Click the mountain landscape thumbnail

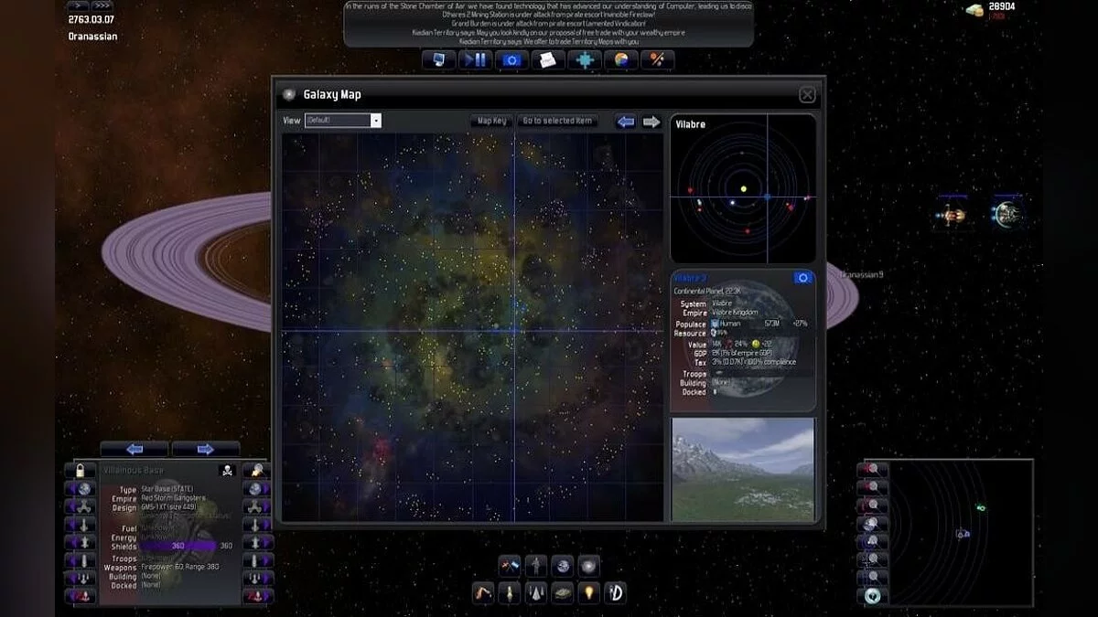coord(743,470)
